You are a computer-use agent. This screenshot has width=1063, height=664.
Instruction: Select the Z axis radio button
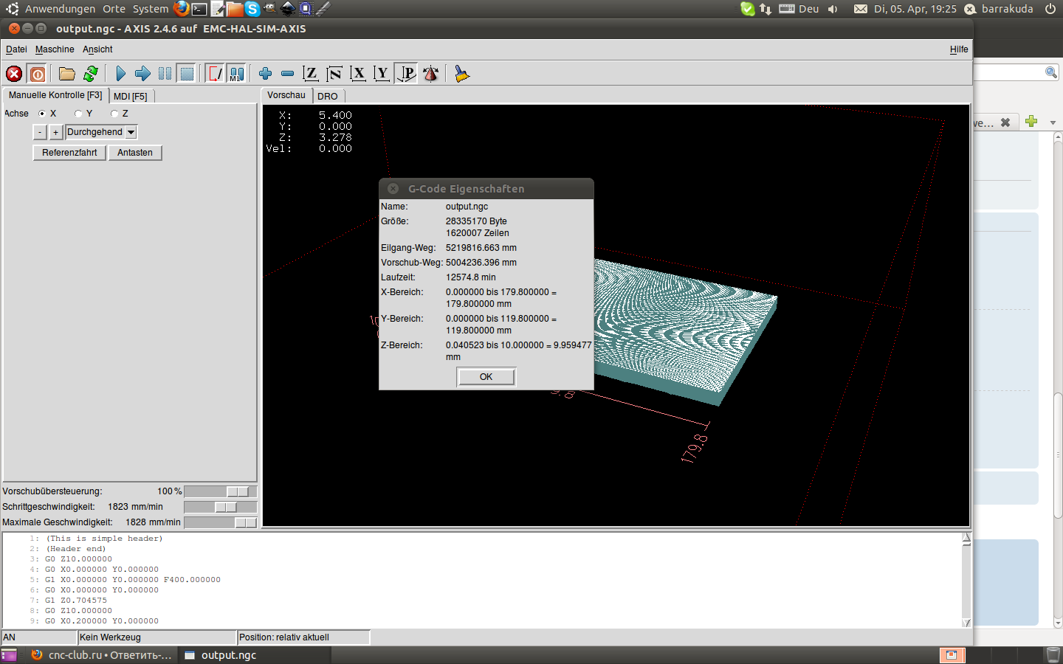tap(114, 114)
